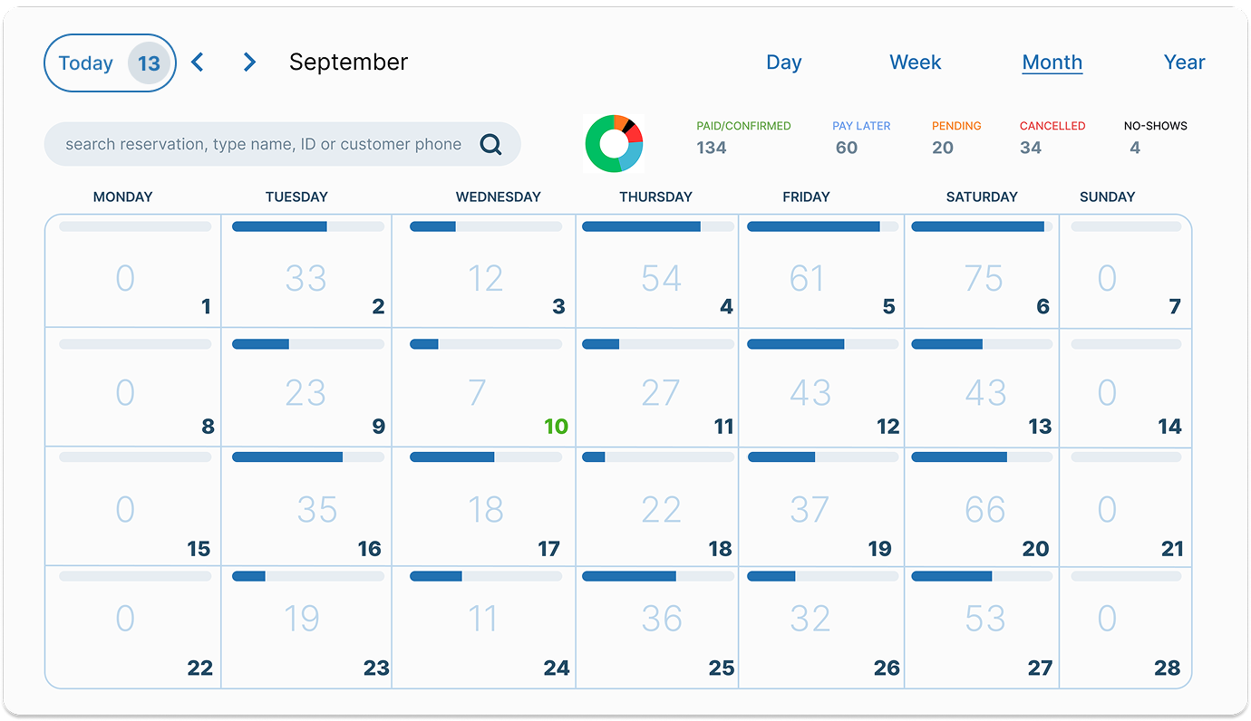Go to next month arrow

249,62
